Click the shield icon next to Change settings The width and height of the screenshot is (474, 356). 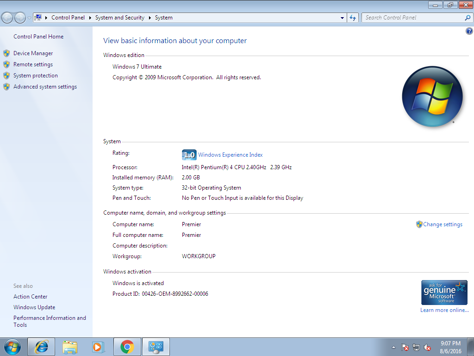pos(419,224)
